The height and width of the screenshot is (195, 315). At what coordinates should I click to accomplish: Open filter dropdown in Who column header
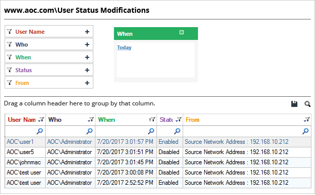[91, 120]
